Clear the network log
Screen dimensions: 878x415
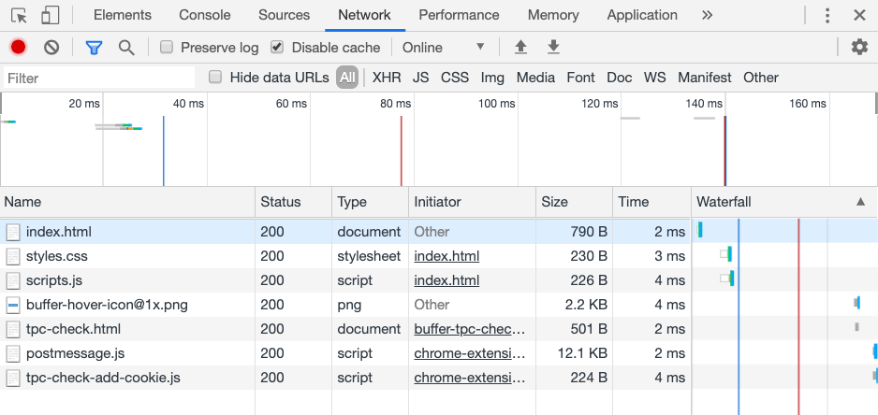coord(51,48)
